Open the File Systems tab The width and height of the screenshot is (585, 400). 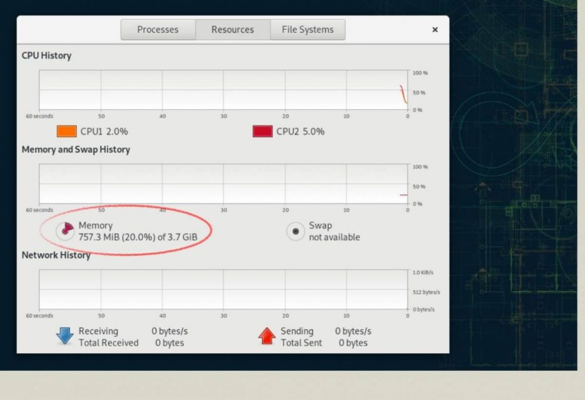pos(308,30)
